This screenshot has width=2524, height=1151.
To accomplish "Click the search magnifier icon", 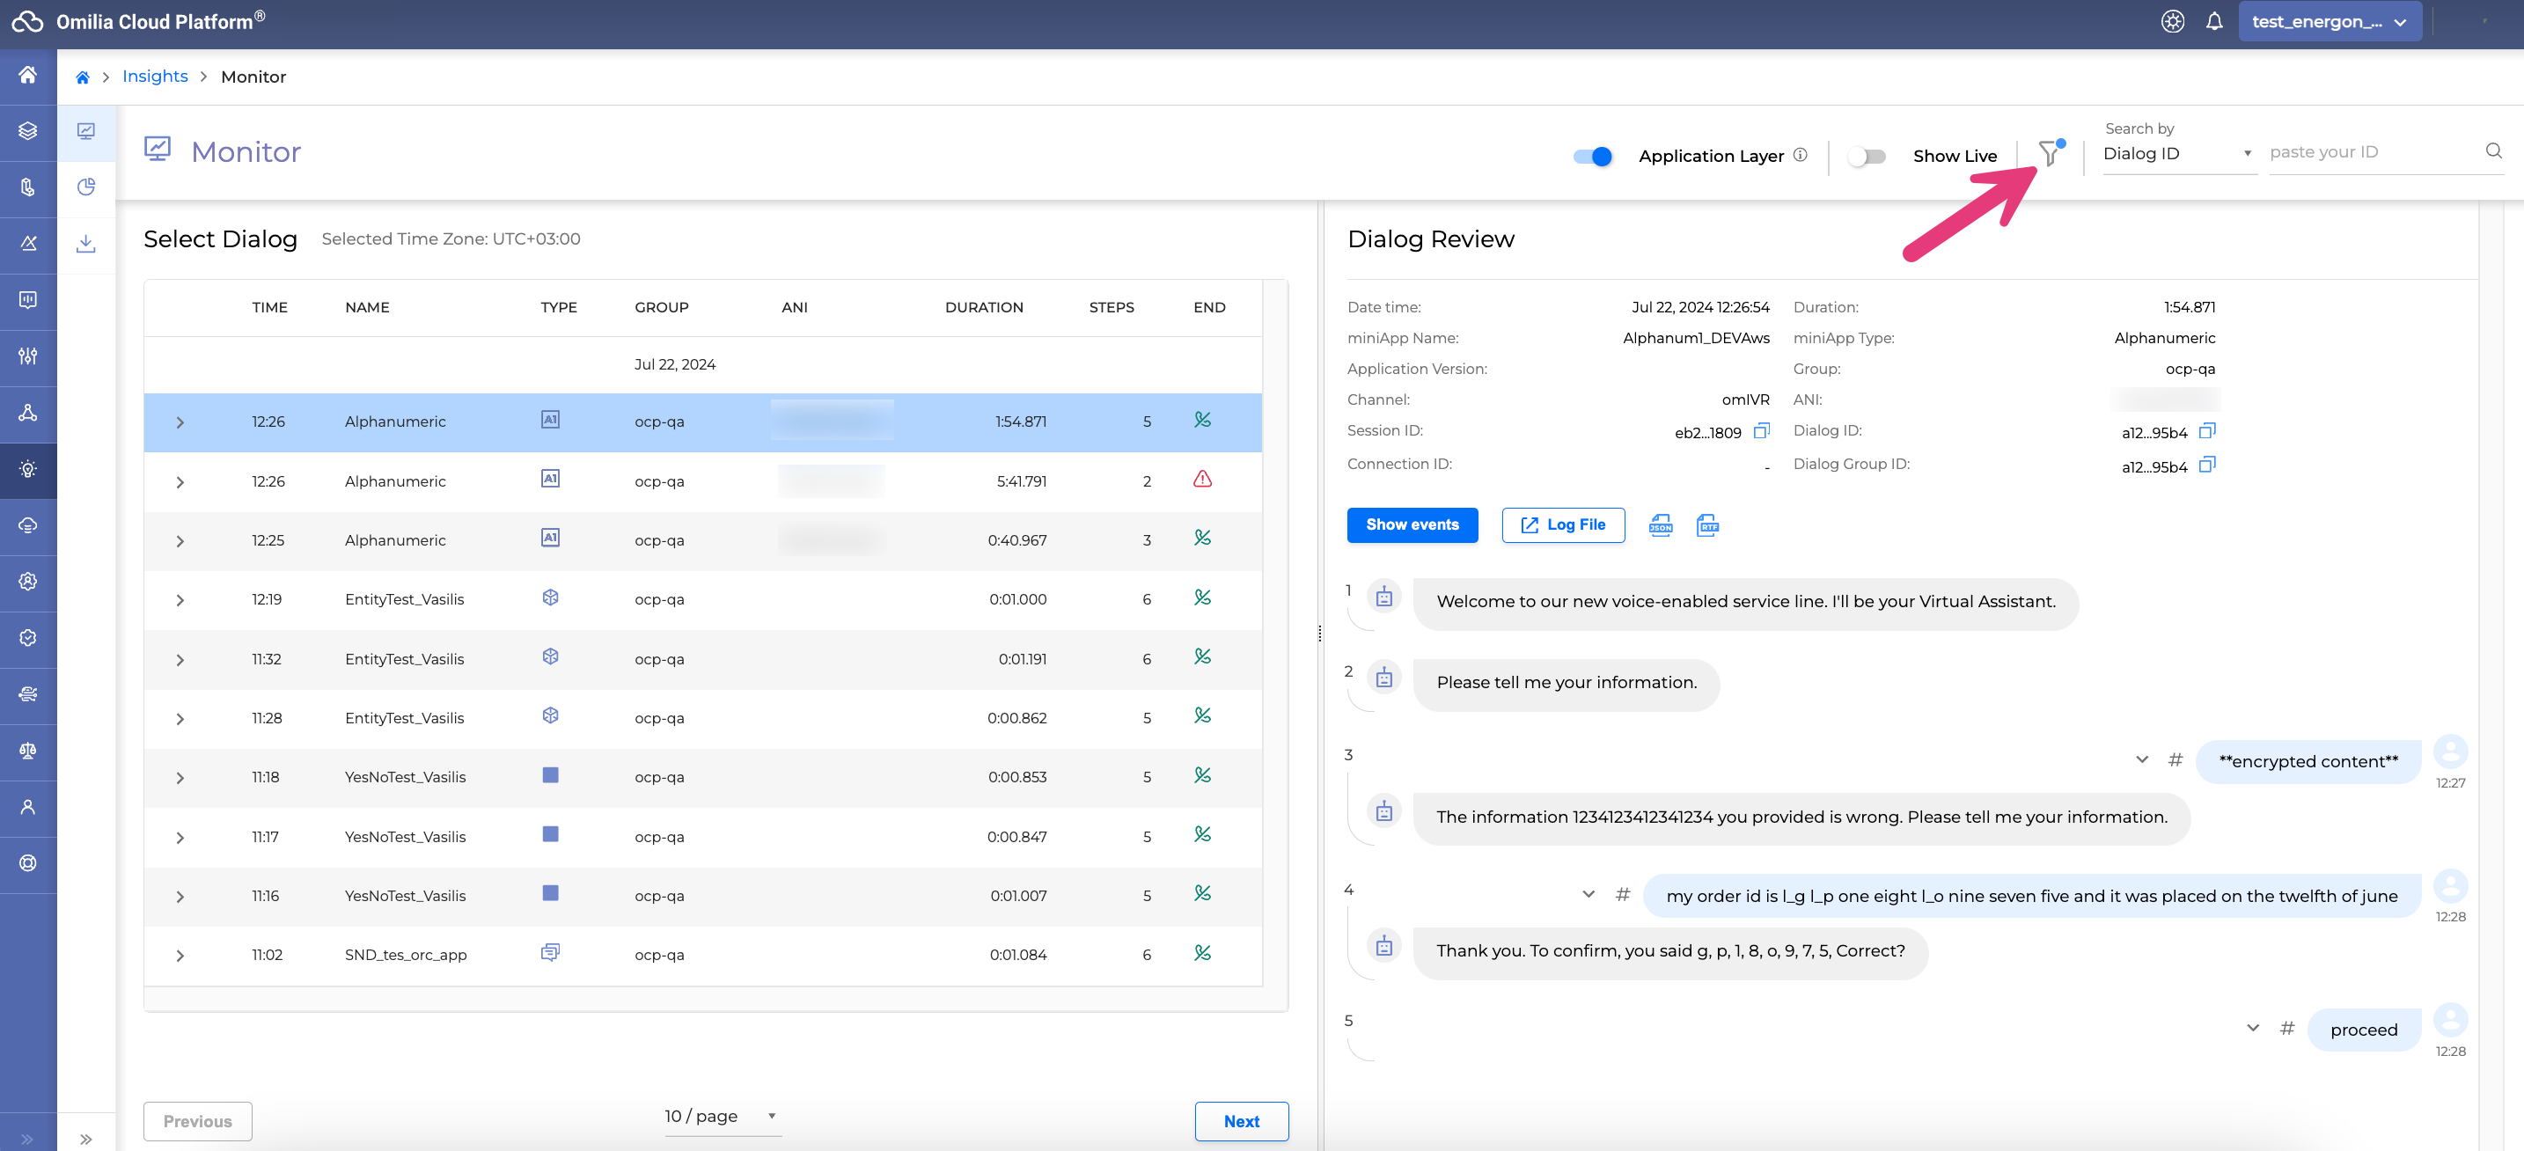I will click(x=2492, y=150).
